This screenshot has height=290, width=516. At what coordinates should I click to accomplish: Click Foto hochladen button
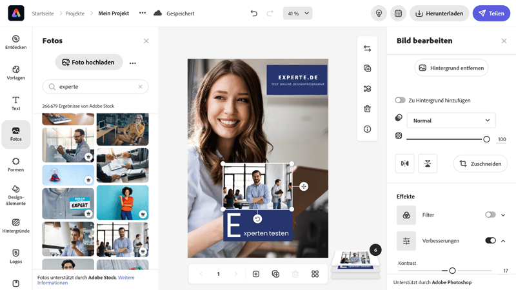pos(89,63)
